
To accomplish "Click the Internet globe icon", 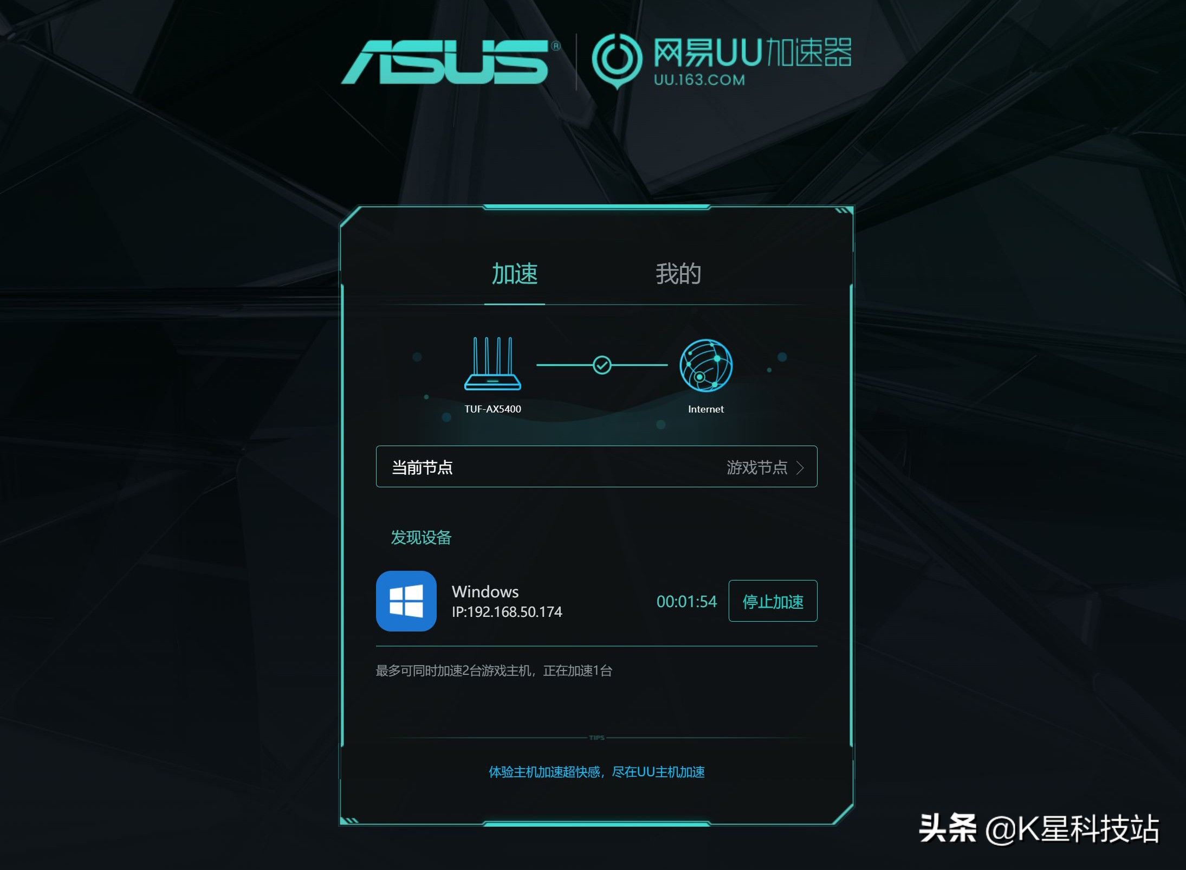I will (706, 365).
